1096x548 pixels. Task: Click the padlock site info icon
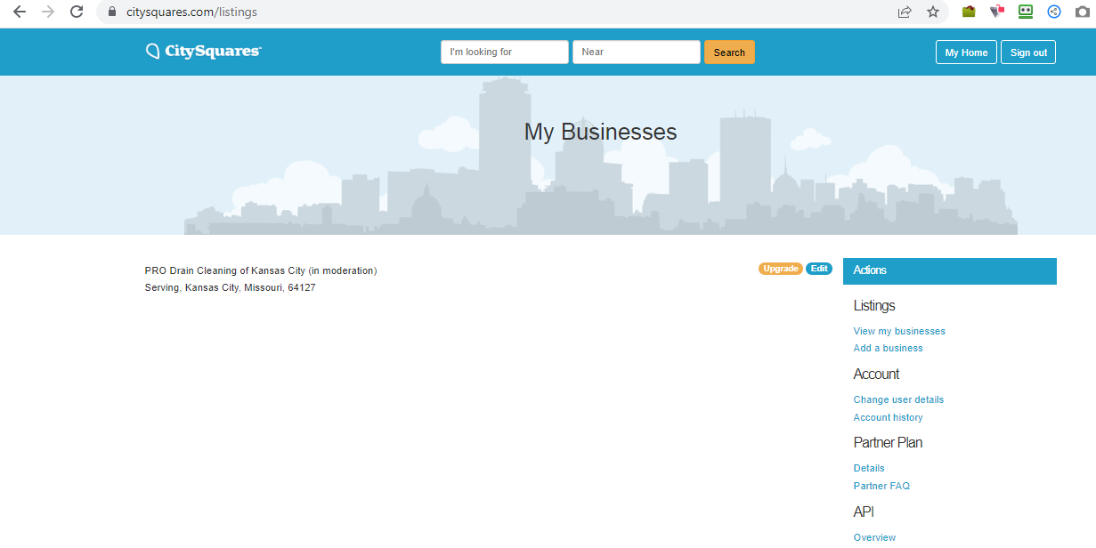[x=112, y=12]
